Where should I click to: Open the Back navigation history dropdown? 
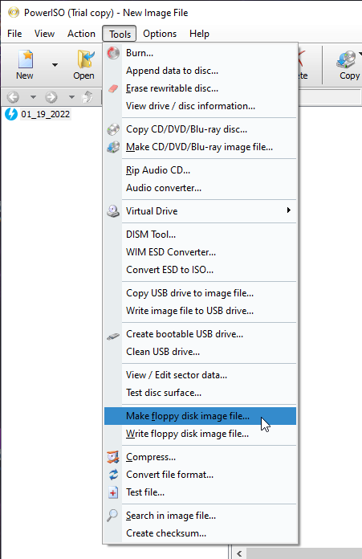click(x=33, y=97)
